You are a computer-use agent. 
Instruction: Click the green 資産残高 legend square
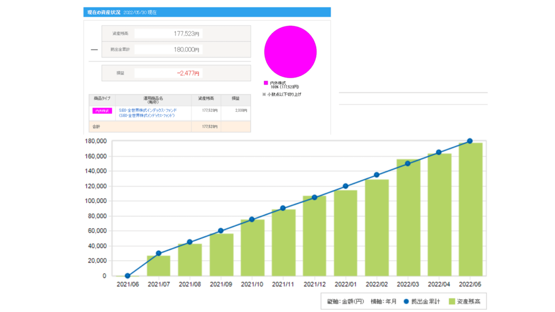[452, 301]
